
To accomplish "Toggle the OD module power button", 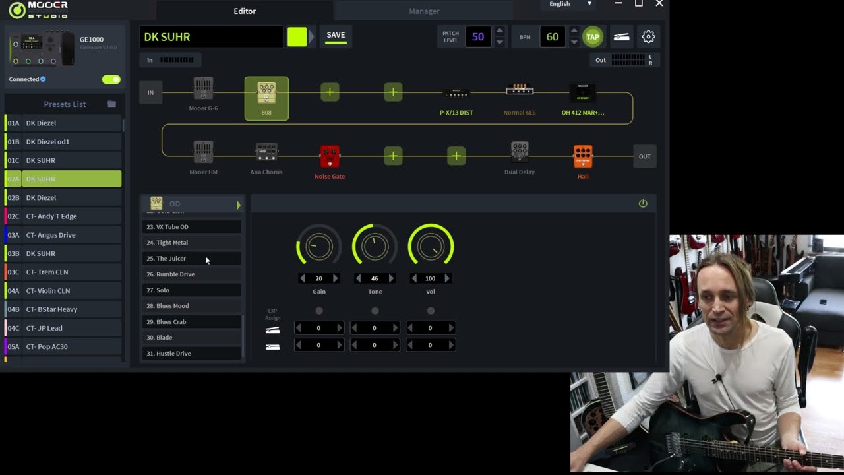I will coord(643,203).
